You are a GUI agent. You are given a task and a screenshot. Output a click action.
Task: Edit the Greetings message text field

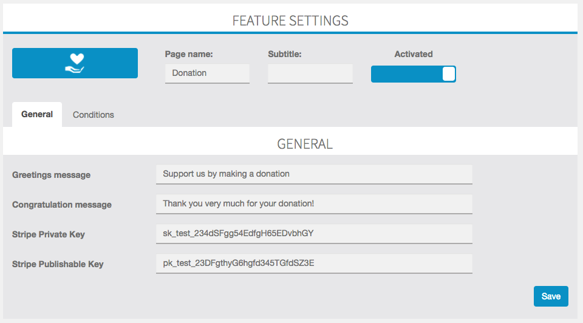[x=314, y=174]
